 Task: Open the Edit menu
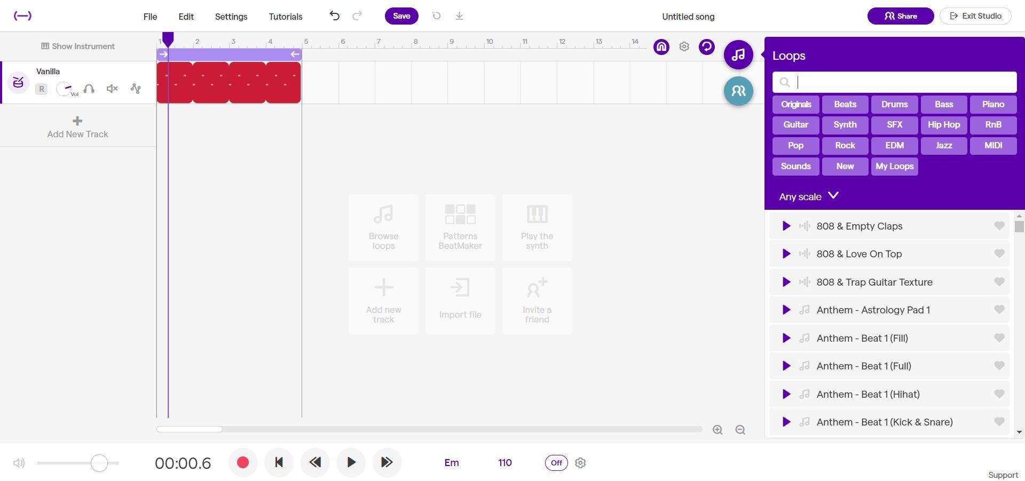[186, 17]
